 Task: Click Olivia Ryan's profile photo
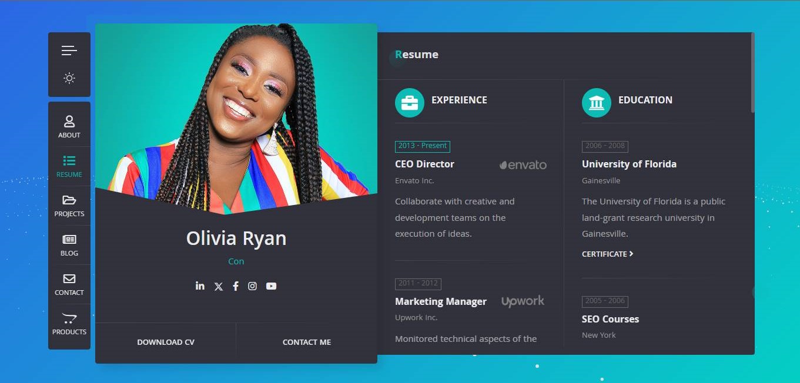pyautogui.click(x=236, y=117)
